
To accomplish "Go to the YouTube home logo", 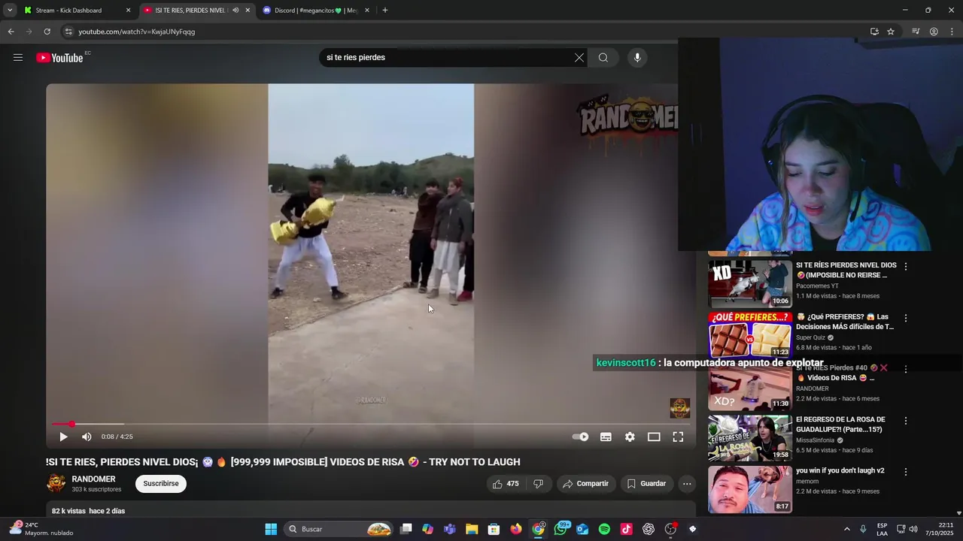I will (59, 58).
